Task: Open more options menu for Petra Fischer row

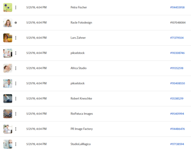Action: pos(16,8)
